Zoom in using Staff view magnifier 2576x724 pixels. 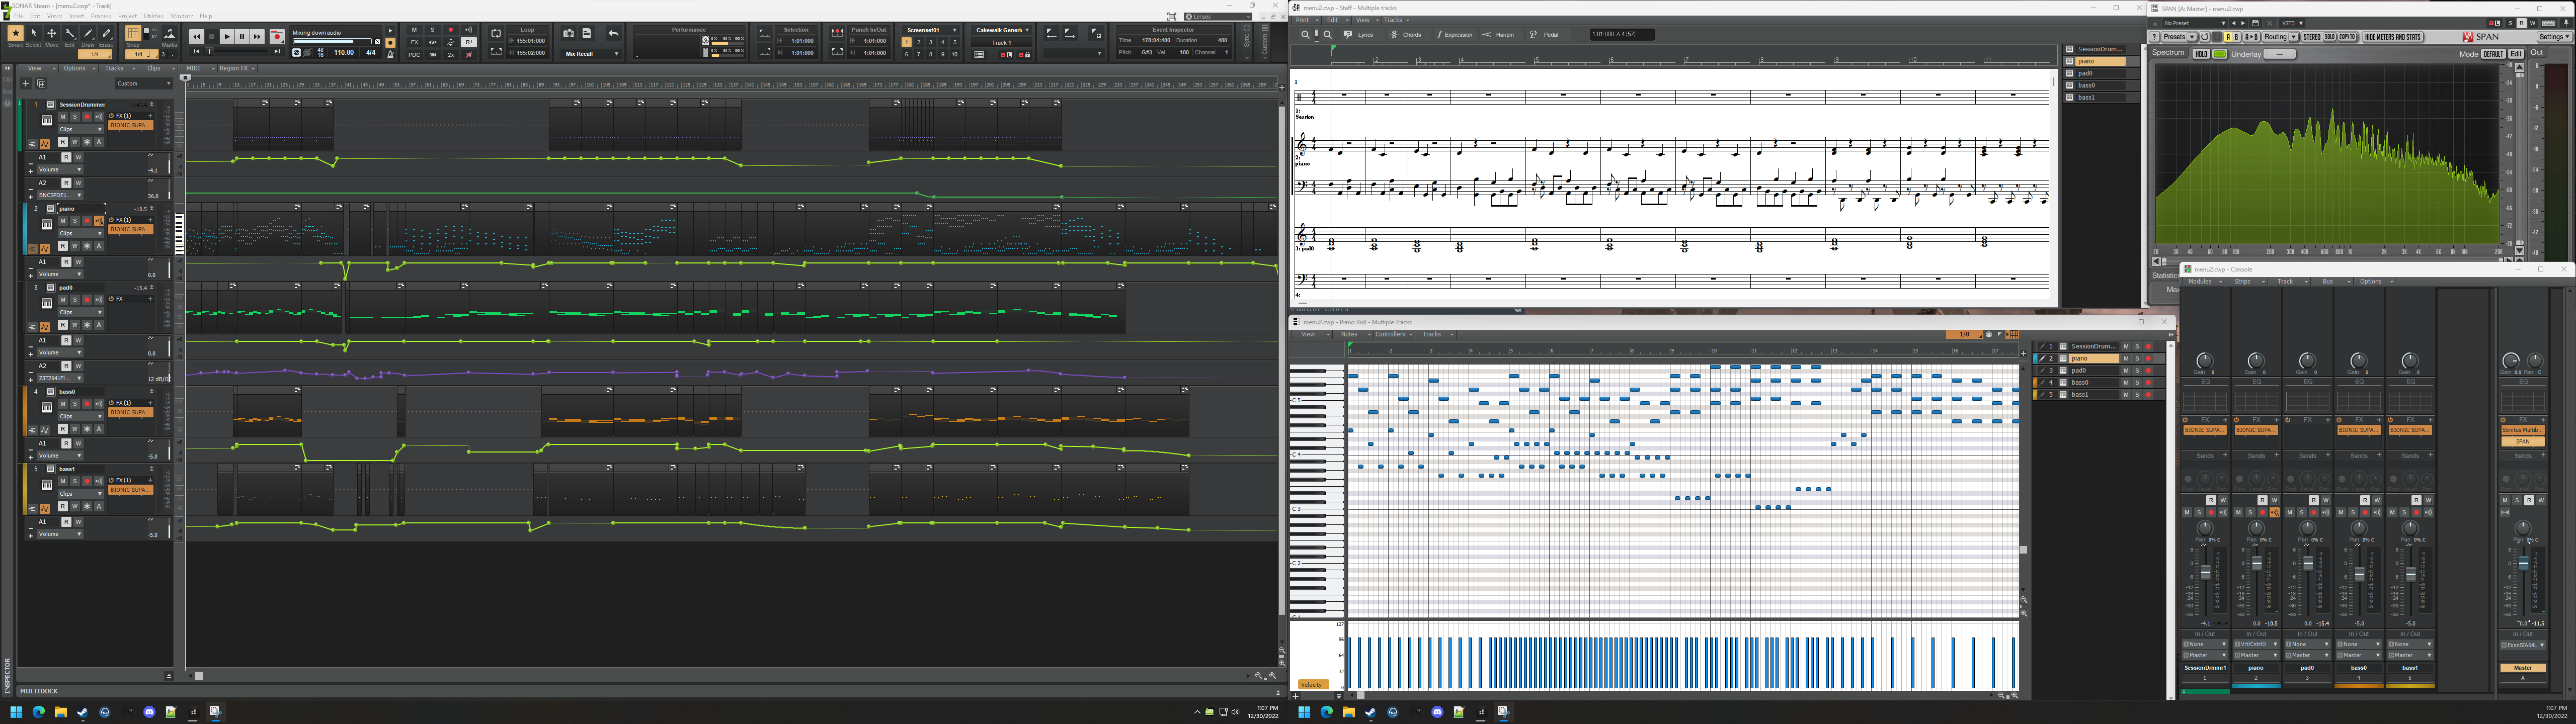coord(1306,34)
